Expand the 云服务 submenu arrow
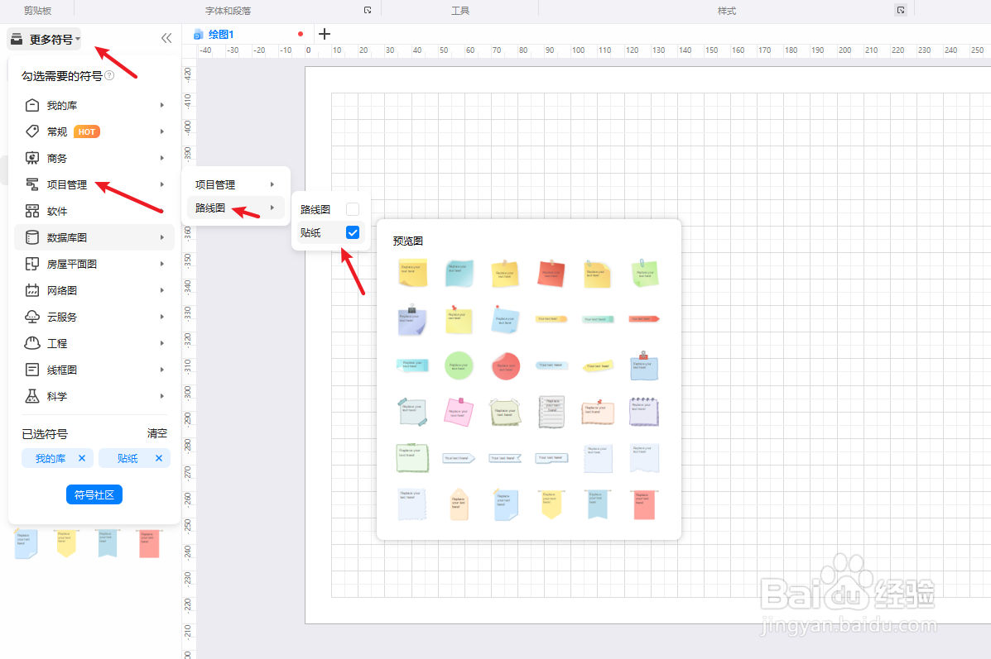The width and height of the screenshot is (991, 659). pyautogui.click(x=162, y=317)
